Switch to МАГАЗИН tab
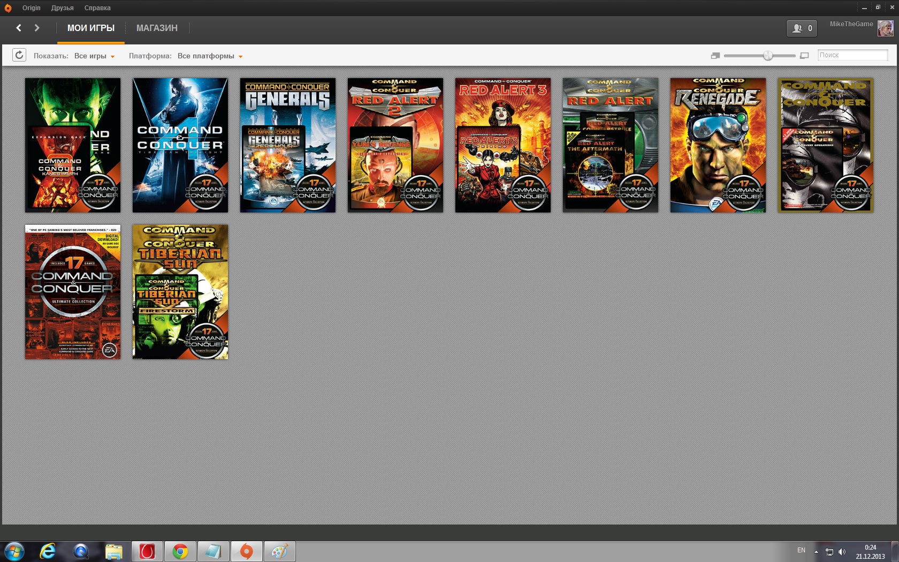 coord(157,28)
